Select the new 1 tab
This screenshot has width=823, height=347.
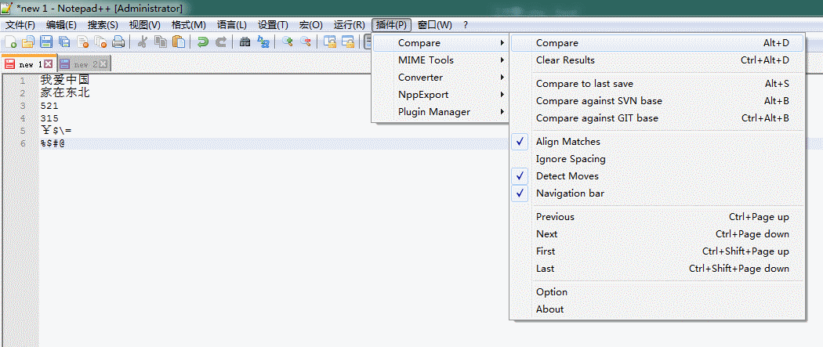[29, 63]
